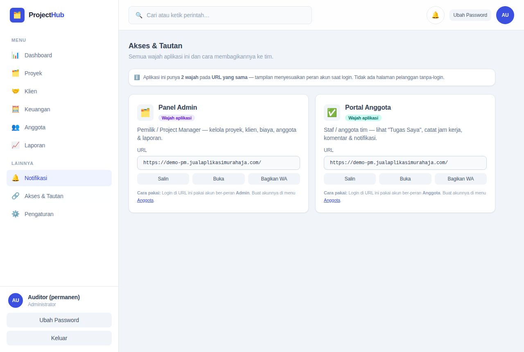524x352 pixels.
Task: Click Buka in the Panel Admin card
Action: (219, 179)
